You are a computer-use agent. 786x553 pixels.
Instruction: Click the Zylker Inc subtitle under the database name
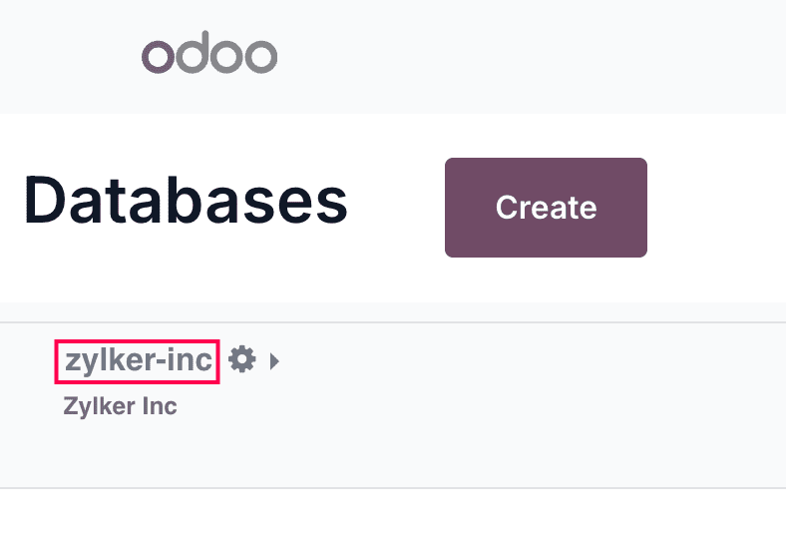[120, 407]
